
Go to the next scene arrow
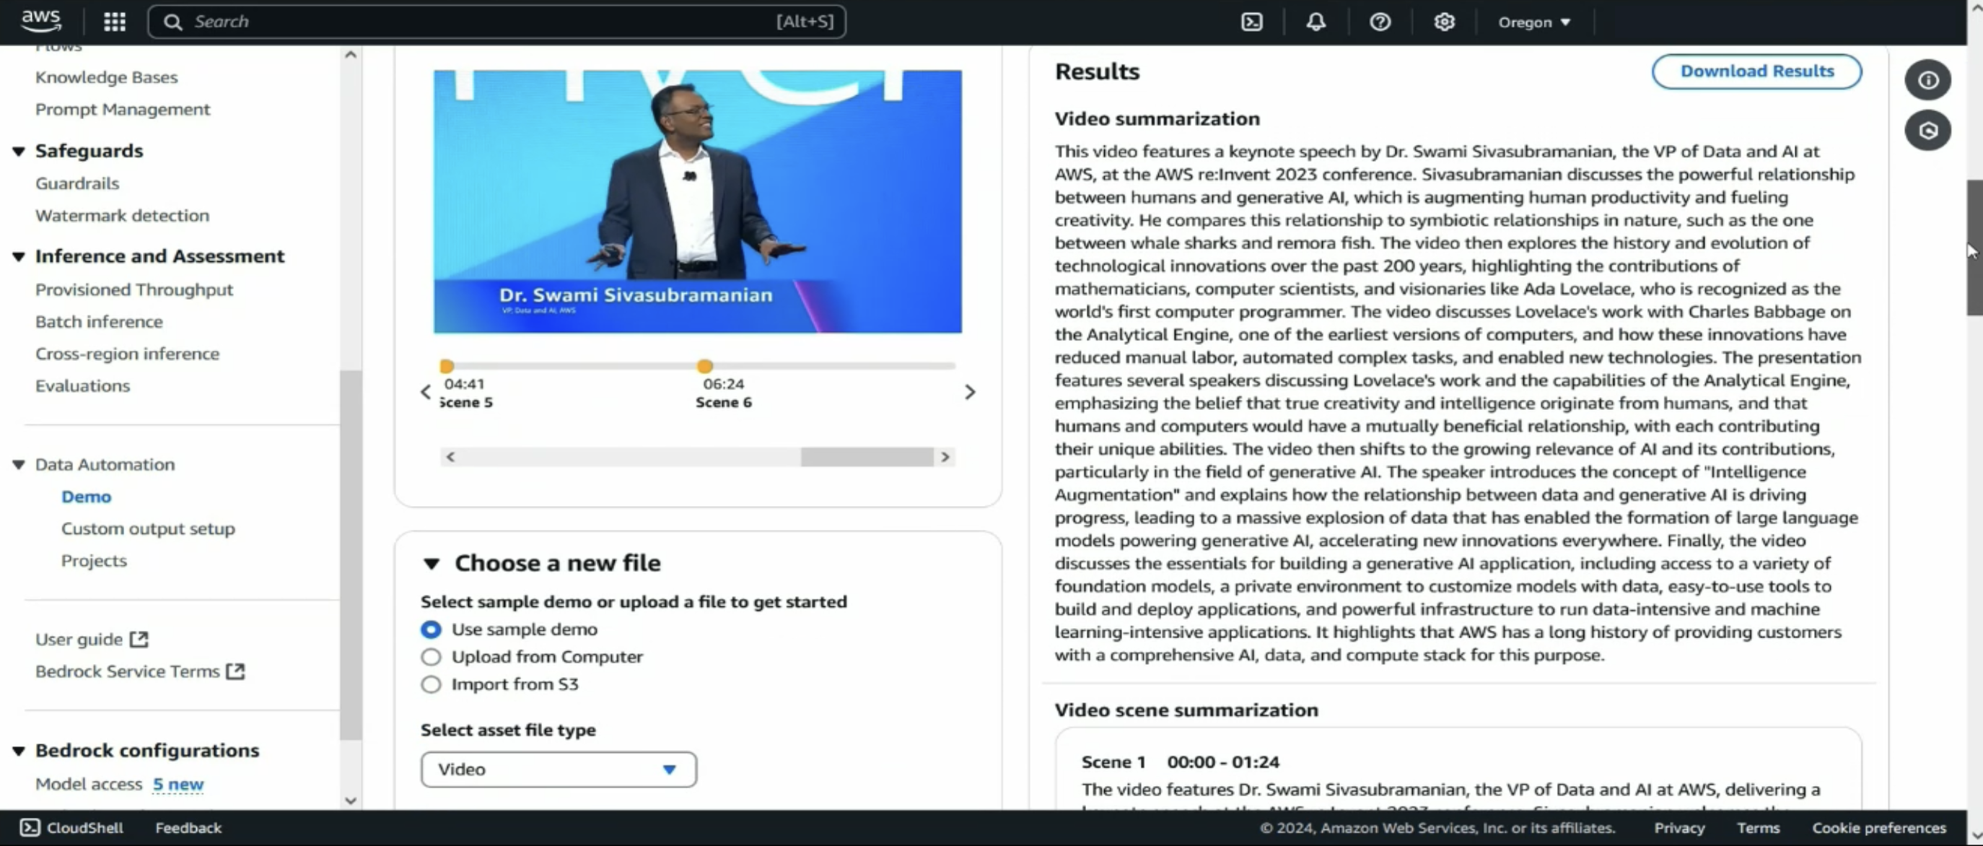(x=969, y=393)
